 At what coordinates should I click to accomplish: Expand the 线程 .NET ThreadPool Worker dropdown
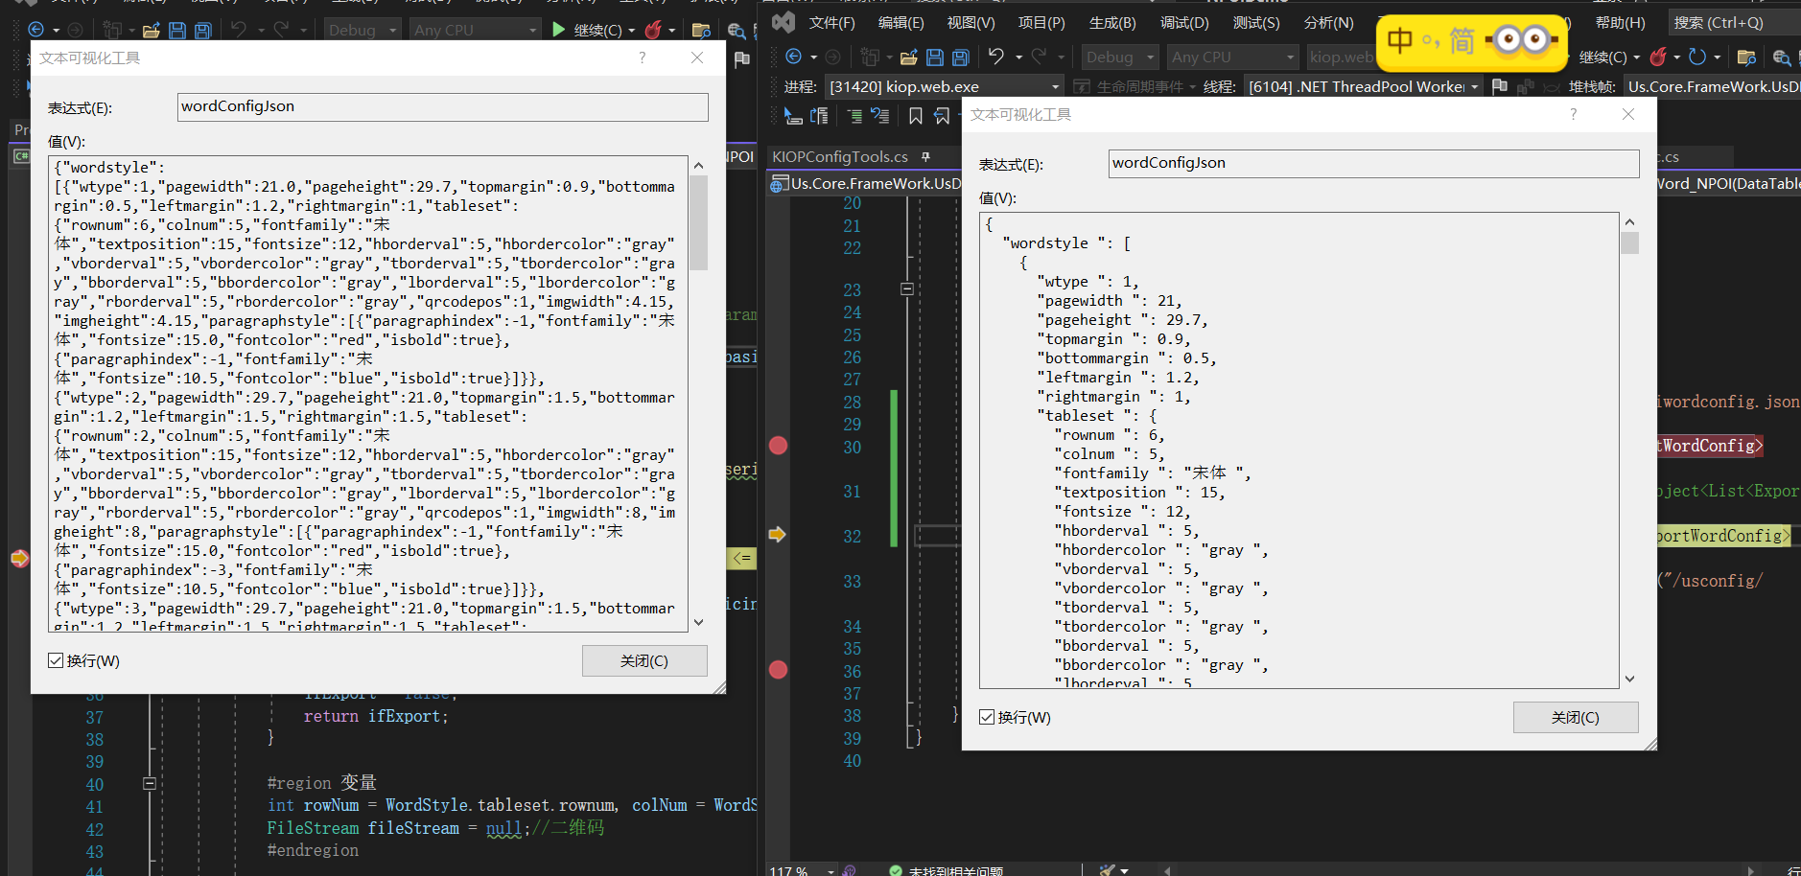coord(1474,86)
